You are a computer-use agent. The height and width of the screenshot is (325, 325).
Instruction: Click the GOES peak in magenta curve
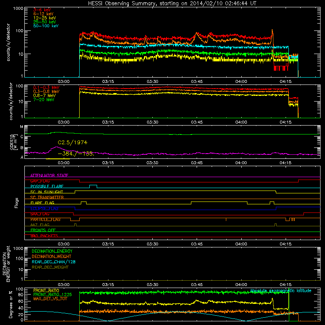click(56, 147)
